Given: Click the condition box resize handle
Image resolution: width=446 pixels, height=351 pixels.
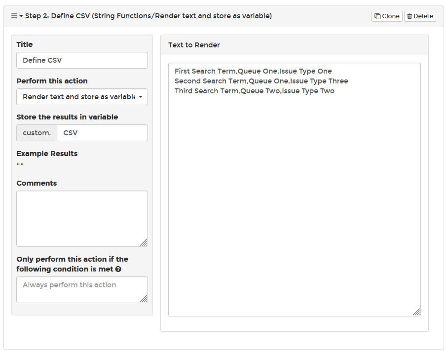Looking at the screenshot, I should pyautogui.click(x=144, y=299).
